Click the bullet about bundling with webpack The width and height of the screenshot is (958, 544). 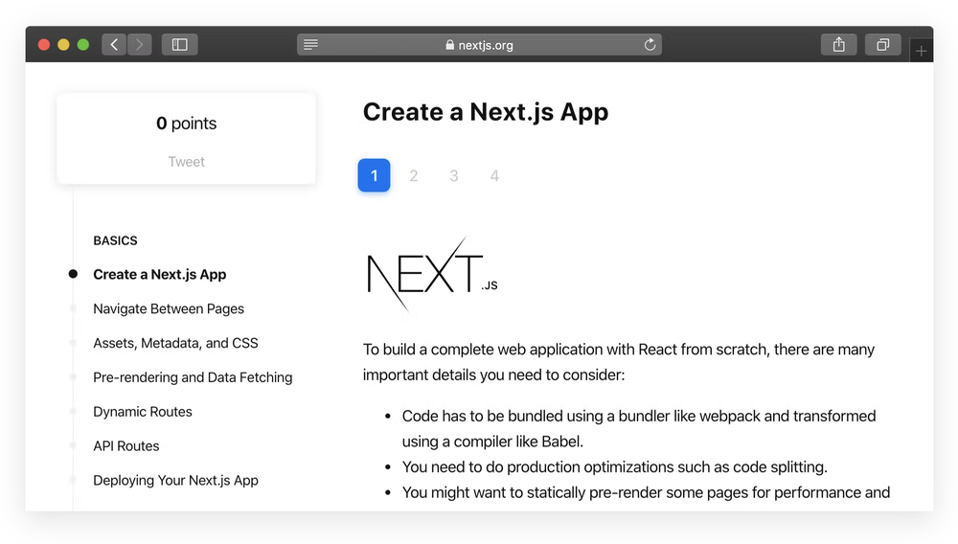pos(638,429)
